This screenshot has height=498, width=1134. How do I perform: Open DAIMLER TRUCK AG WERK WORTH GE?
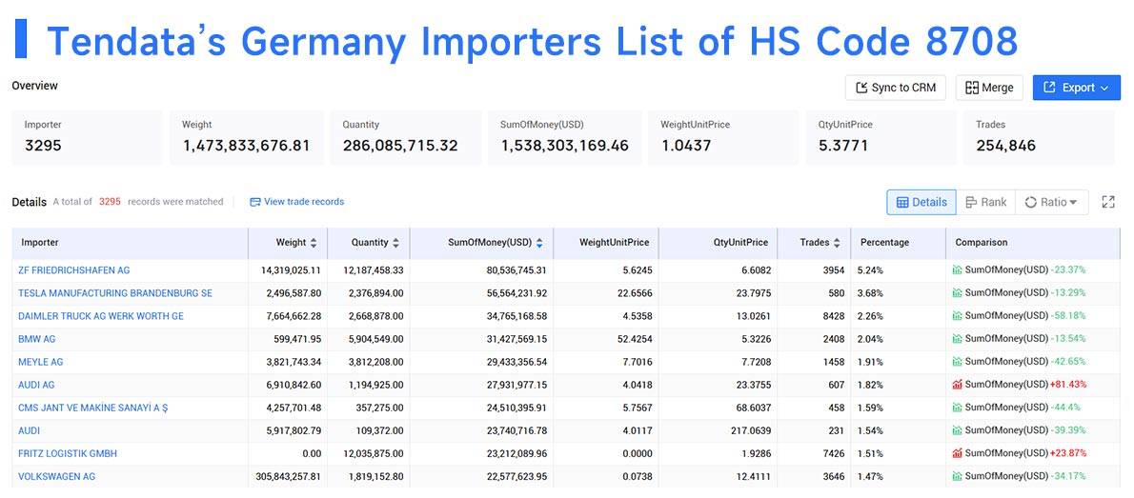point(100,316)
